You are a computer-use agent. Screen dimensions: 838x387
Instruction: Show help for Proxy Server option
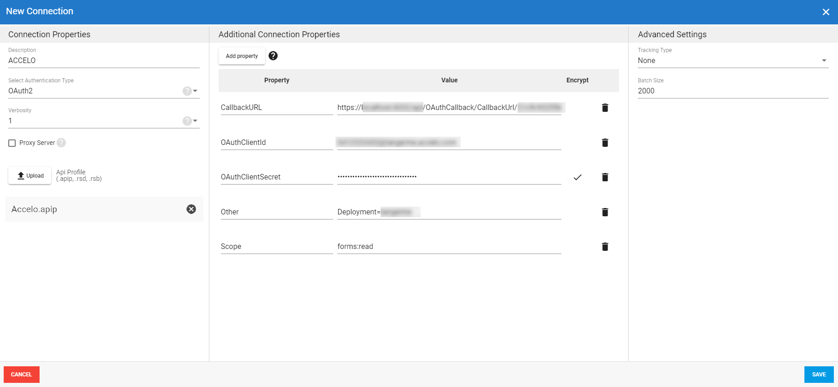(61, 143)
